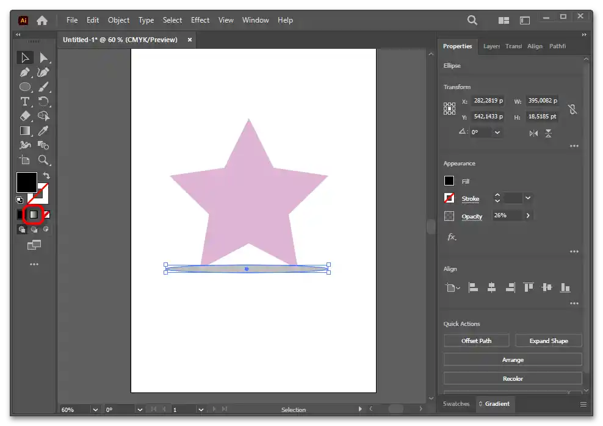Toggle constrain width and height proportions
603x426 pixels.
572,109
